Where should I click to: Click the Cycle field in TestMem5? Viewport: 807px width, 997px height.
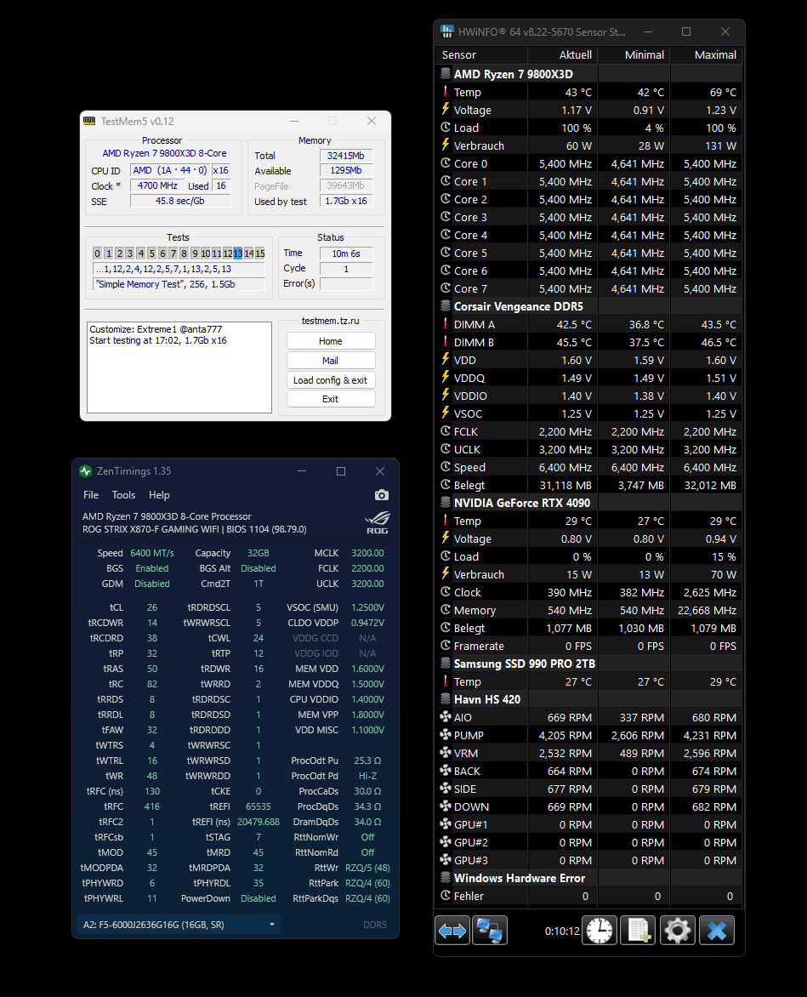pyautogui.click(x=346, y=268)
